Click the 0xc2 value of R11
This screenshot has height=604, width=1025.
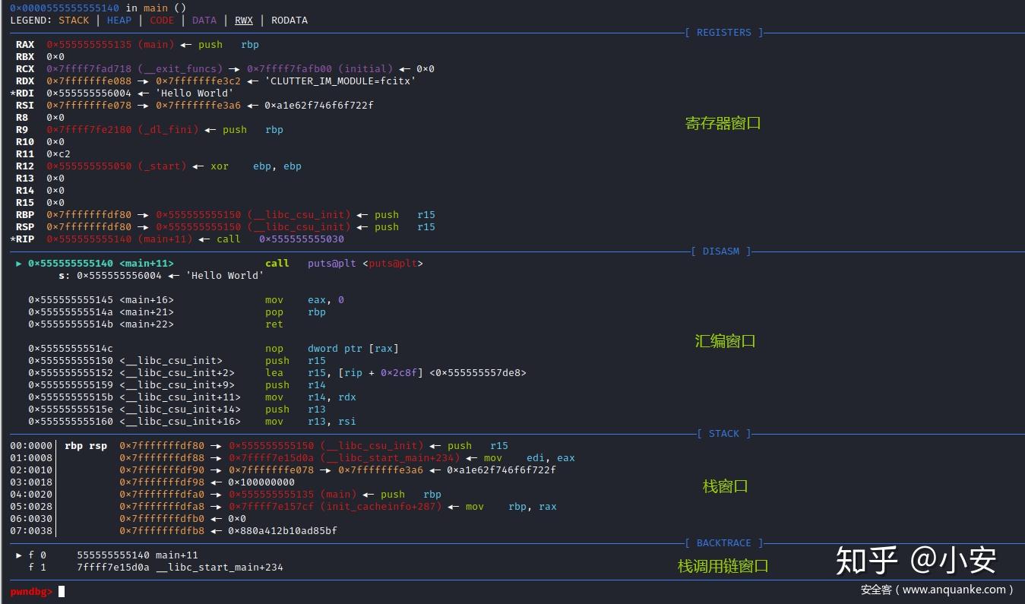(x=59, y=153)
